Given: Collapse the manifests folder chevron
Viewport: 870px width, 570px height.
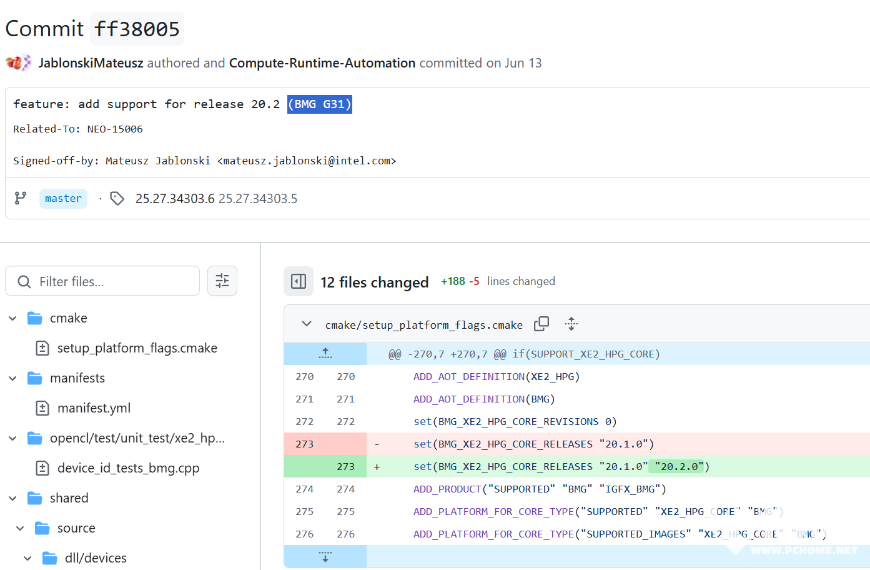Looking at the screenshot, I should click(x=12, y=378).
